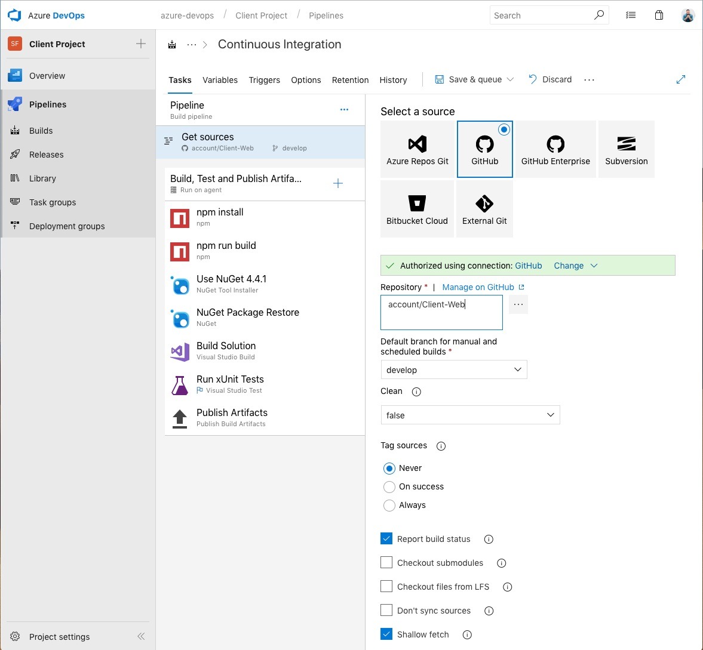
Task: Expand the Save & queue dropdown arrow
Action: coord(510,79)
